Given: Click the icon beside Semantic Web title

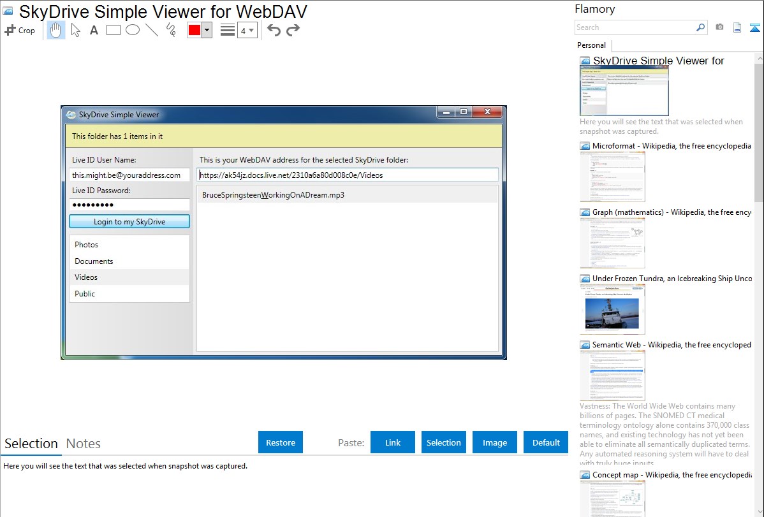Looking at the screenshot, I should (x=585, y=345).
